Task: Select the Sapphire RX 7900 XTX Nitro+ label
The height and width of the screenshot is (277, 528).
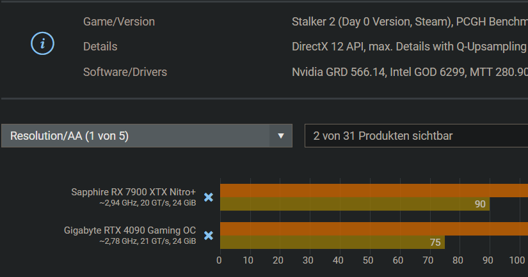Action: tap(133, 191)
